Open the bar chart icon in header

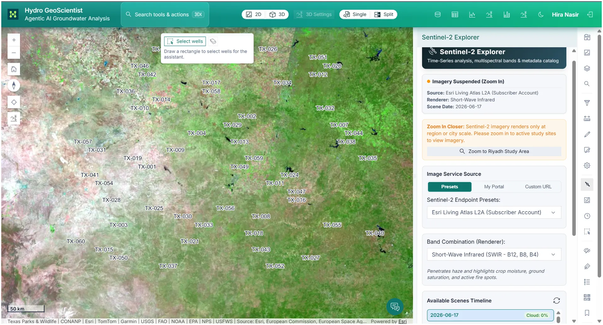pos(507,14)
